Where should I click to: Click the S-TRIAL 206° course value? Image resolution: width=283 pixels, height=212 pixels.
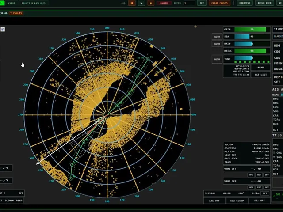(x=241, y=193)
